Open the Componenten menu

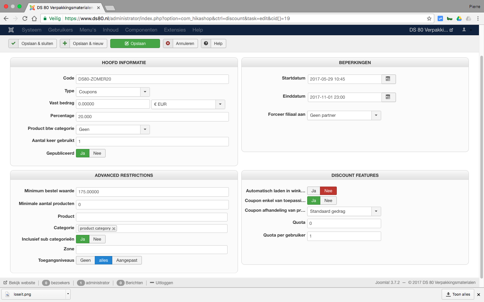coord(141,30)
